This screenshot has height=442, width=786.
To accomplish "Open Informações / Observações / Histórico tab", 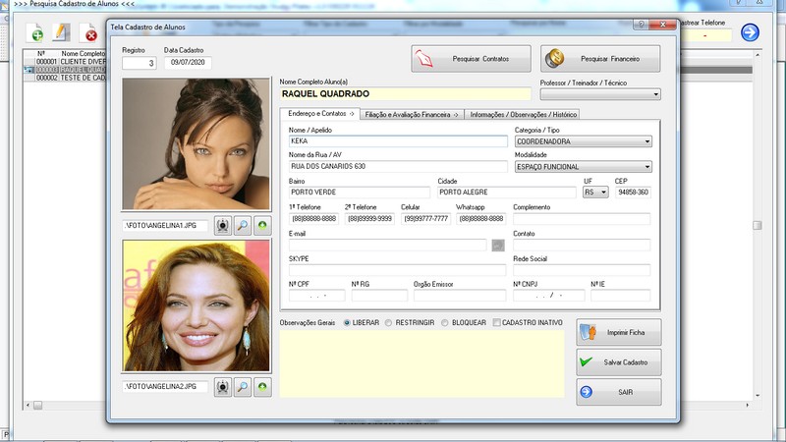I will (x=524, y=115).
